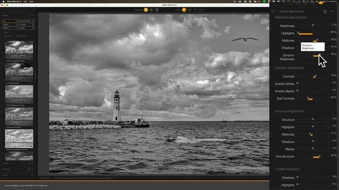339x190 pixels.
Task: Click the Structure Midtones -17% value
Action: pos(333,133)
